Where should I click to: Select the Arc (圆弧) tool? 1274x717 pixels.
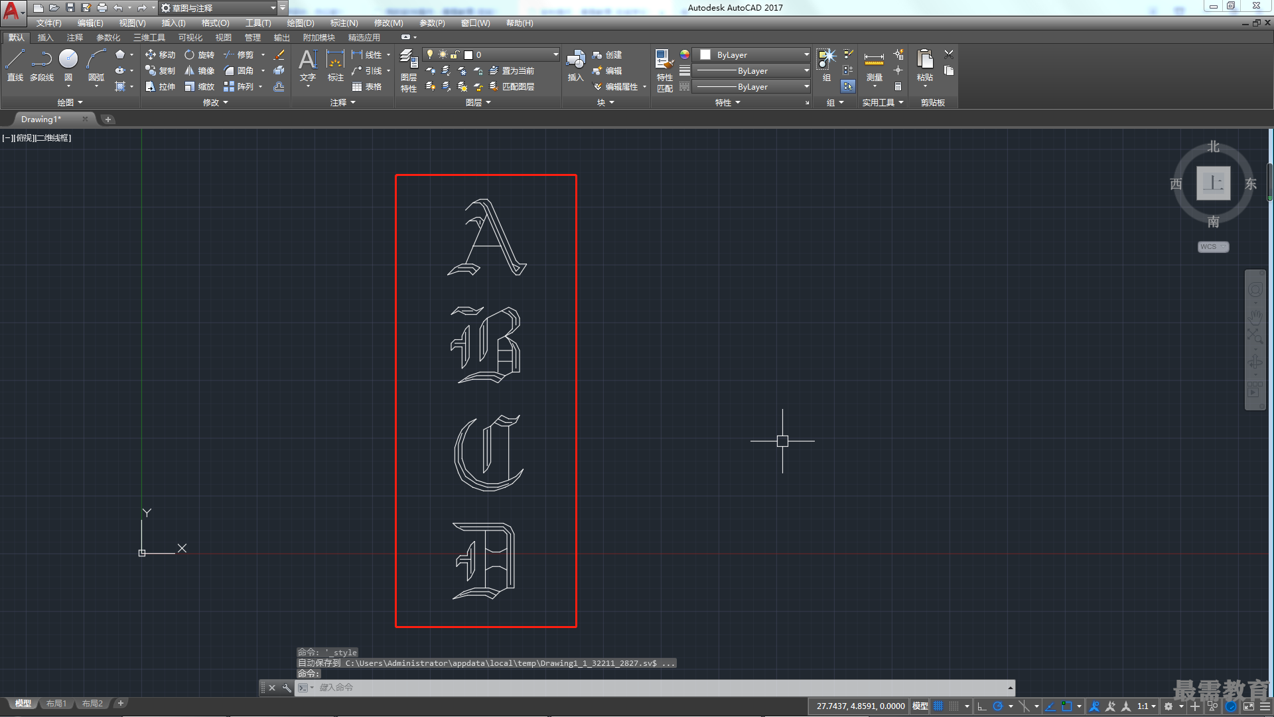pyautogui.click(x=96, y=66)
